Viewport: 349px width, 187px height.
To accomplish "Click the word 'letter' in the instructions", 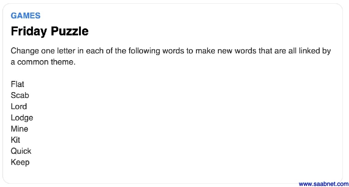I will pyautogui.click(x=69, y=51).
